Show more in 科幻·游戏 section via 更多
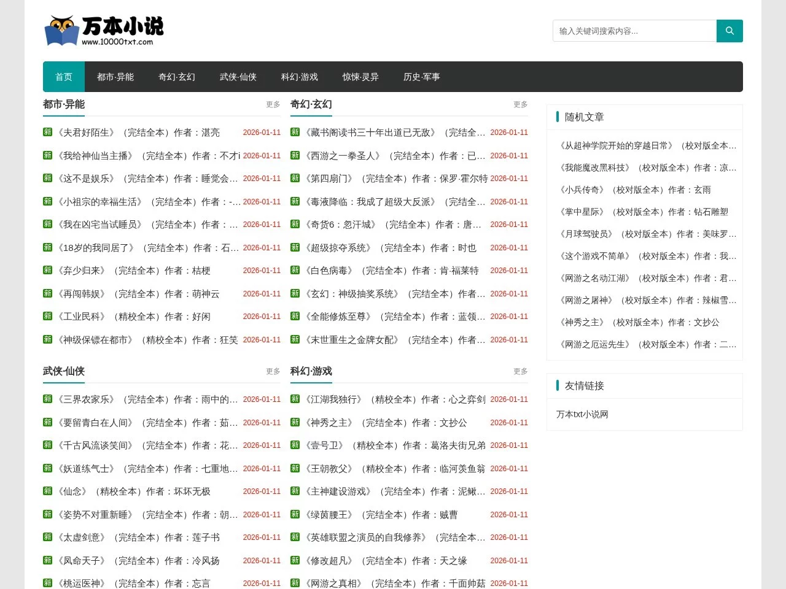Viewport: 786px width, 589px height. click(521, 372)
